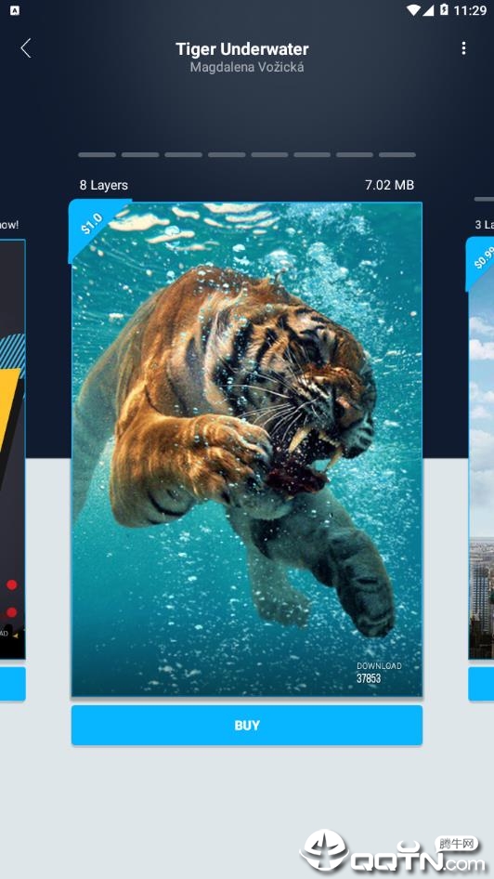Tap the battery status icon

pos(444,9)
